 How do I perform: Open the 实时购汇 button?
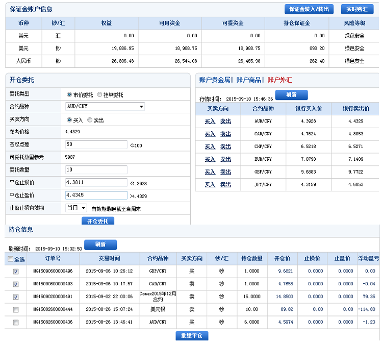pyautogui.click(x=357, y=9)
